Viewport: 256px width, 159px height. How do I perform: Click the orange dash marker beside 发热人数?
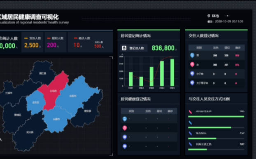(x=26, y=38)
